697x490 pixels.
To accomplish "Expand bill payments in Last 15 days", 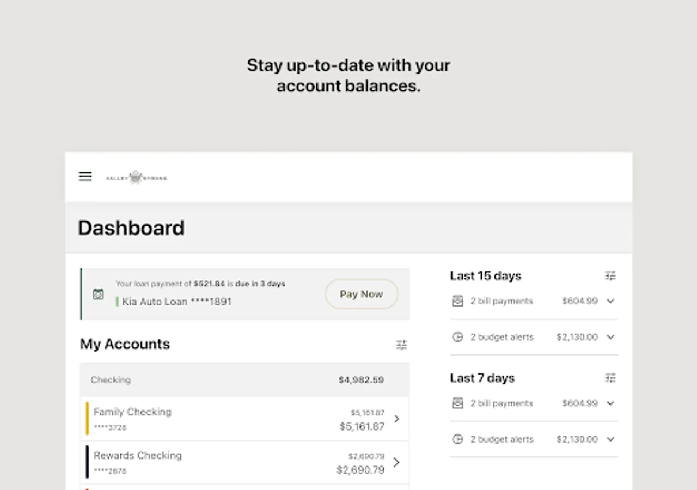I will click(610, 301).
